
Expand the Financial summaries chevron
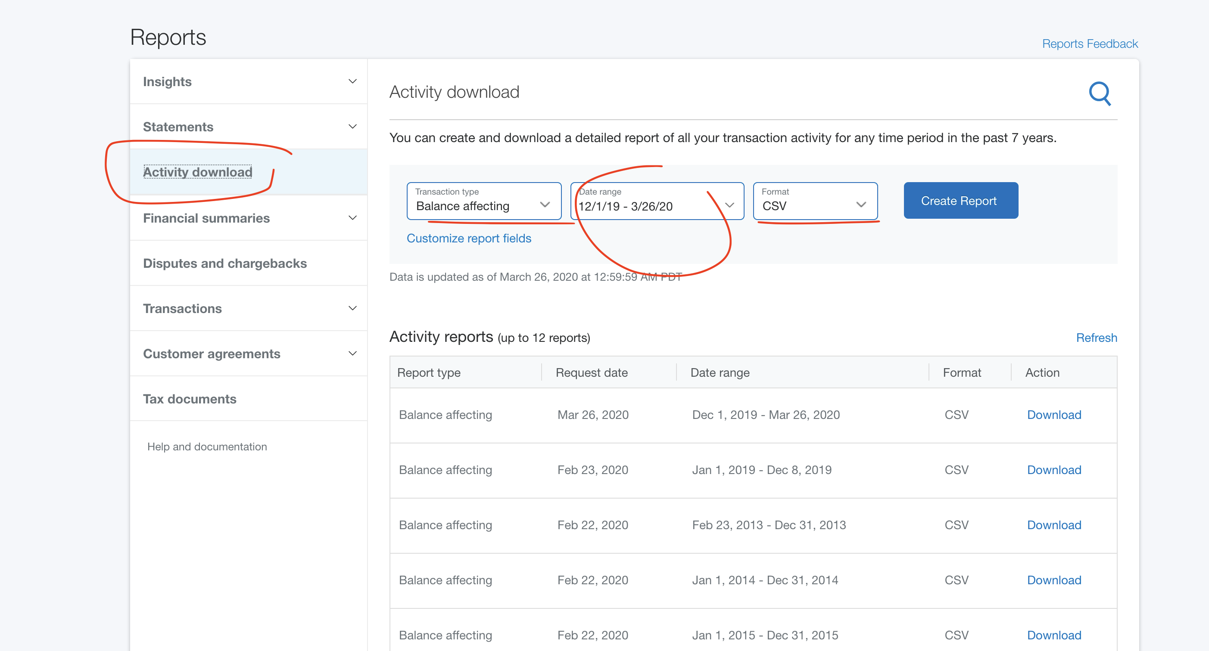[x=352, y=218]
